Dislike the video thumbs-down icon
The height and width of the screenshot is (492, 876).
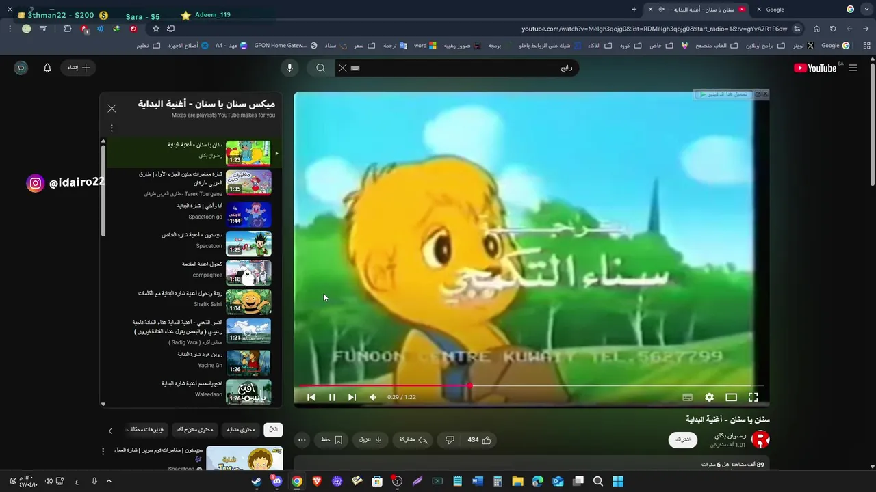(x=450, y=440)
